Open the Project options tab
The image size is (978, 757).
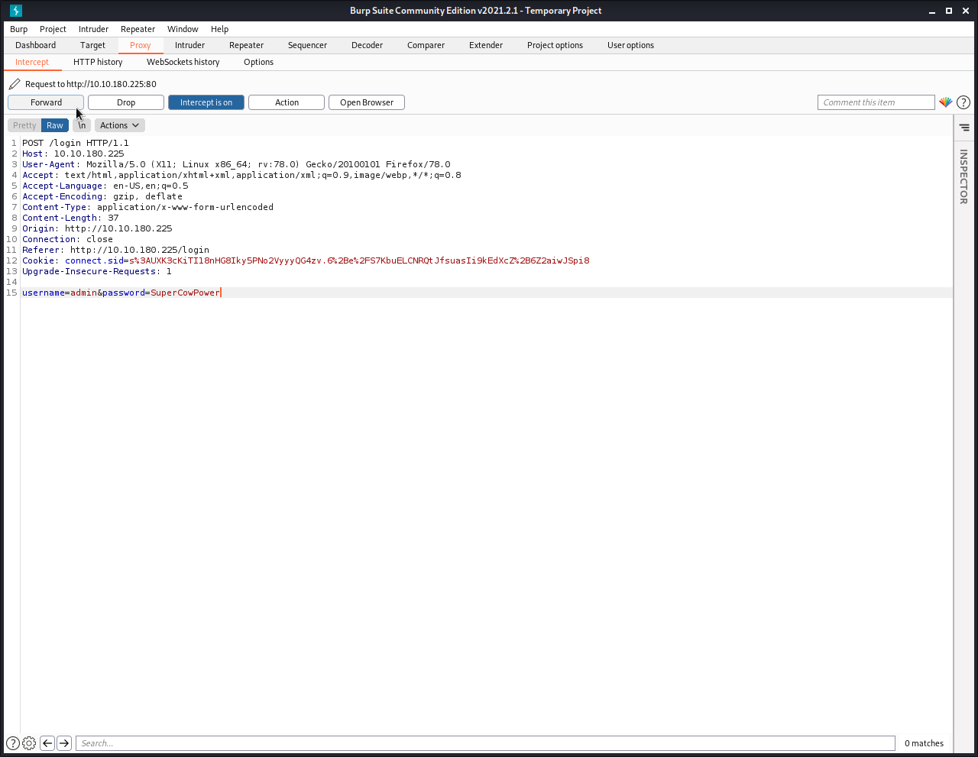click(555, 45)
